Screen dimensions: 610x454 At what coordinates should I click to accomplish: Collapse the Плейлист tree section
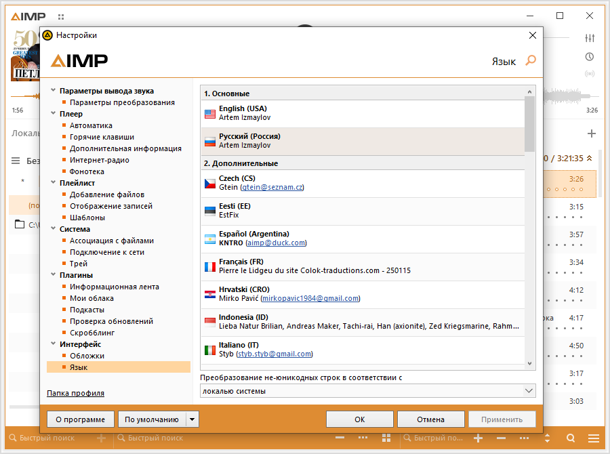tap(54, 182)
